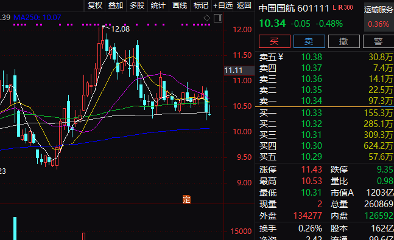Click the 外盘 value 134277
394x240 pixels.
click(x=308, y=216)
